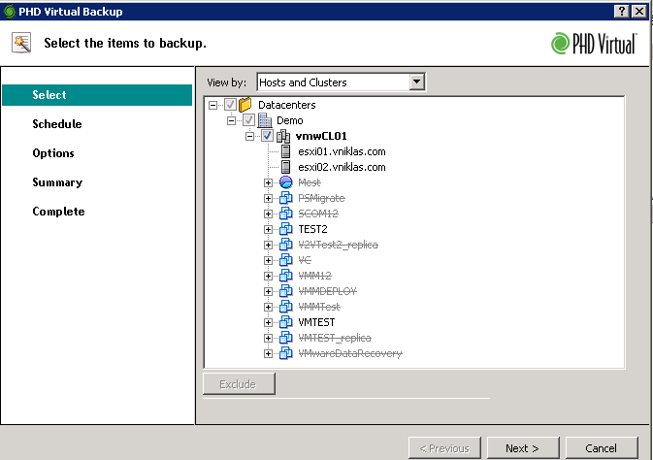Go to the Schedule wizard step
The width and height of the screenshot is (653, 460).
tap(57, 124)
